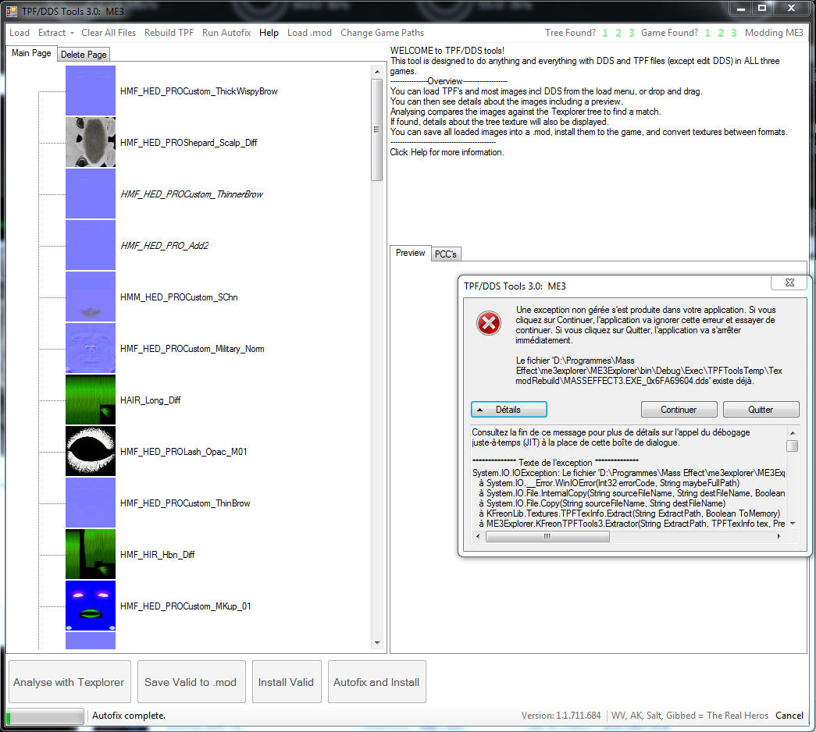Click the HMM_HED_PROCustom_SChn thumbnail

(91, 297)
